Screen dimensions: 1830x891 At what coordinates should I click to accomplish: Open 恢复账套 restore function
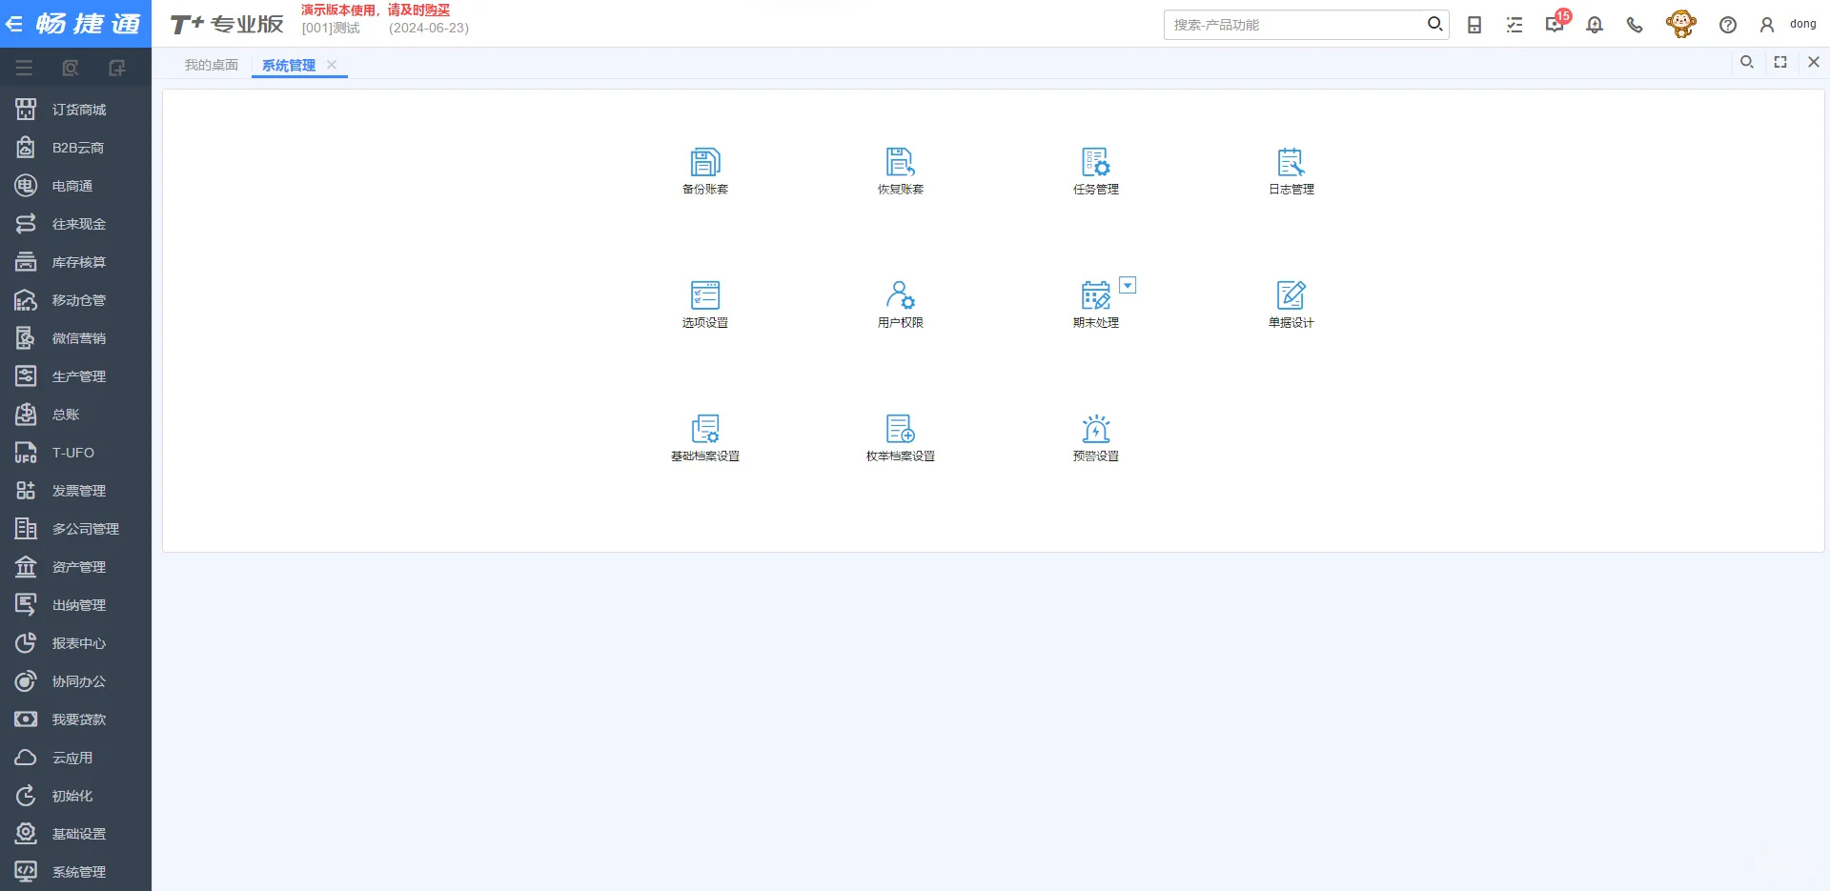click(901, 172)
